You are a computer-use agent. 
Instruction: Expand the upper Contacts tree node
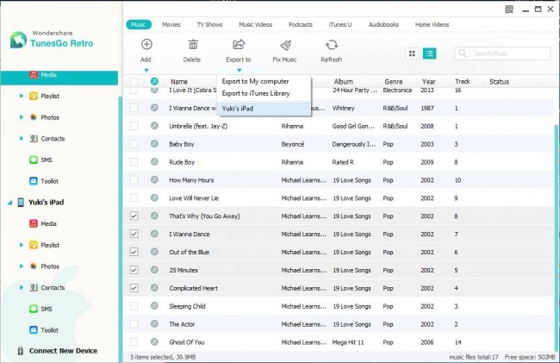(21, 139)
